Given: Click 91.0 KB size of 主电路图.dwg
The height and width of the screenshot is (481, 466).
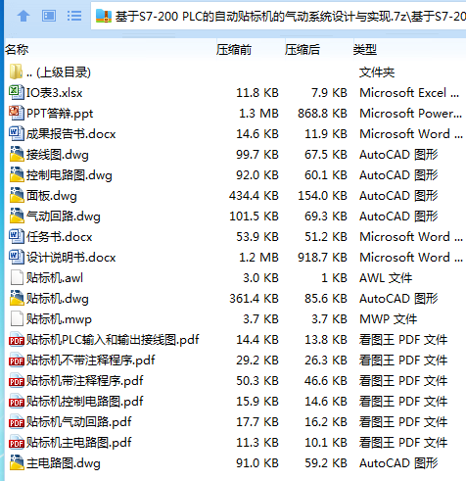Looking at the screenshot, I should click(x=257, y=463).
